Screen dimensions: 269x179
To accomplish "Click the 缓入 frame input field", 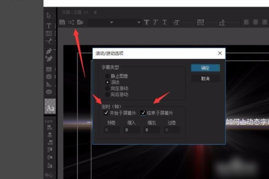I will [x=131, y=130].
